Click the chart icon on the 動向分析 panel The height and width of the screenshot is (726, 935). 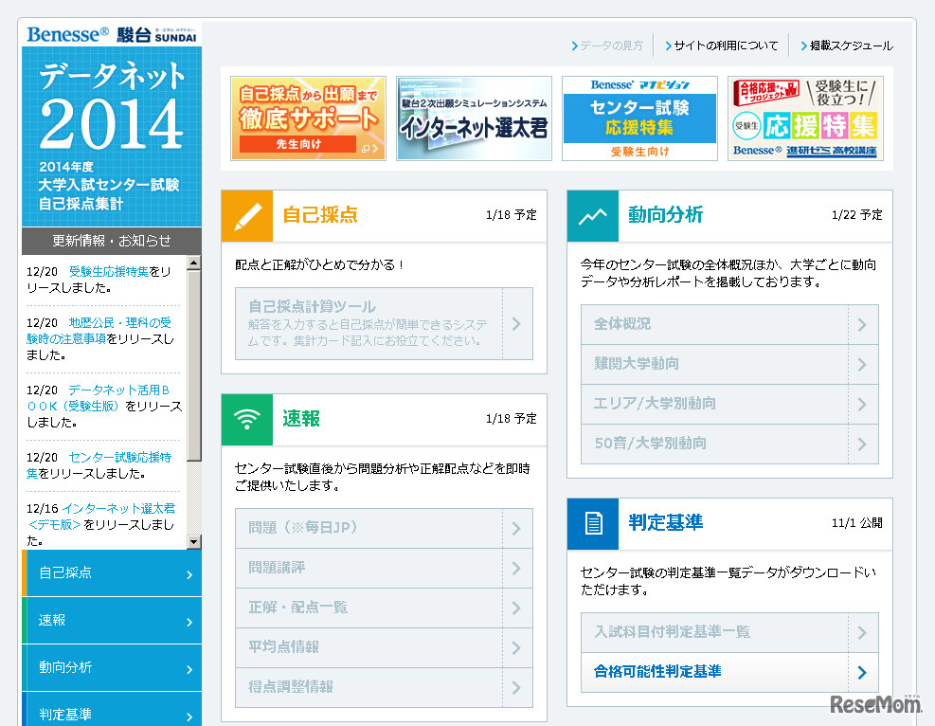[592, 217]
